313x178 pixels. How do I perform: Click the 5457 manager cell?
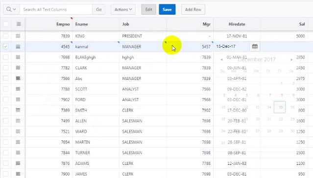click(x=190, y=46)
